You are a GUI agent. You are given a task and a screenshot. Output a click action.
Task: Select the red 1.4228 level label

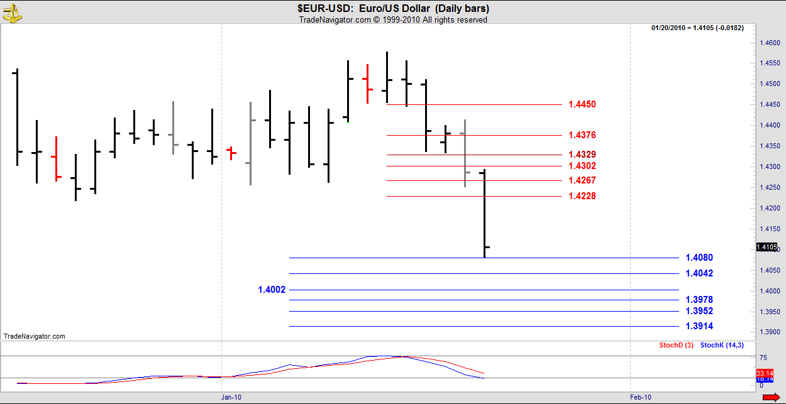tap(582, 196)
